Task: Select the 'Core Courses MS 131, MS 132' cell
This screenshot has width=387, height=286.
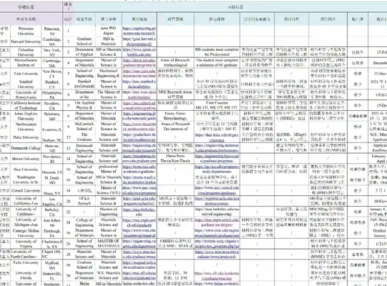Action: (217, 105)
